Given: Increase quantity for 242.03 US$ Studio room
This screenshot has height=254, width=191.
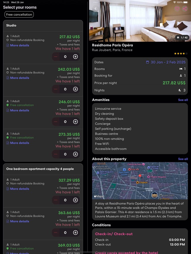Looking at the screenshot, I should pos(75,89).
